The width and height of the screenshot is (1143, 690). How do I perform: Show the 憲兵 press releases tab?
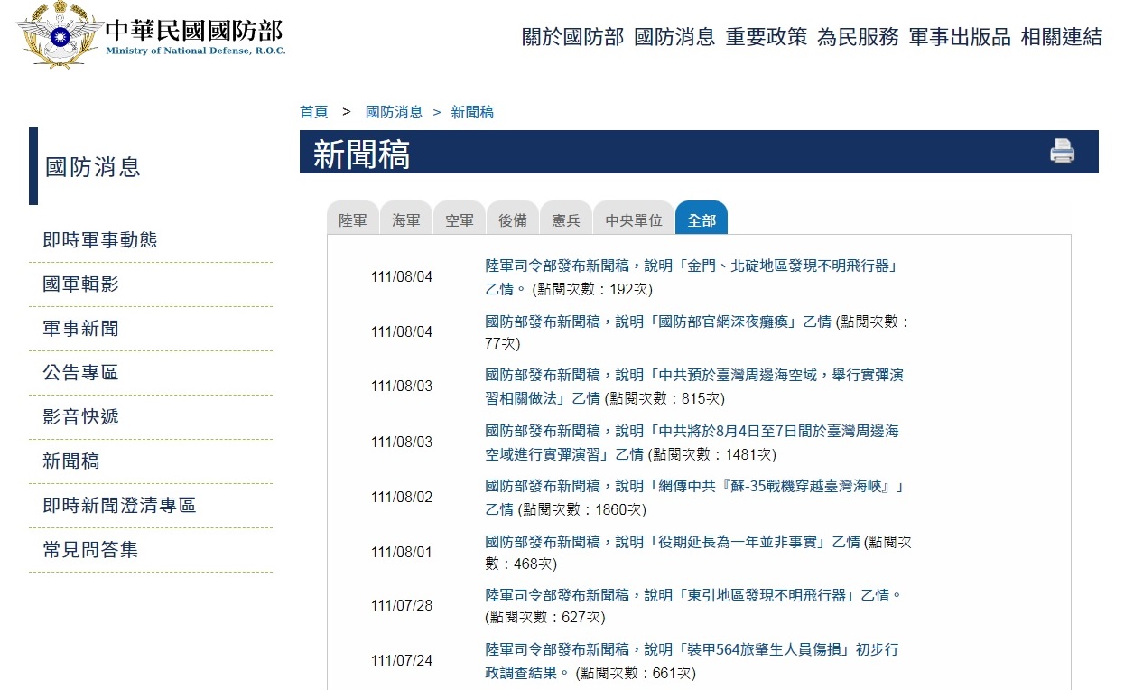click(566, 219)
